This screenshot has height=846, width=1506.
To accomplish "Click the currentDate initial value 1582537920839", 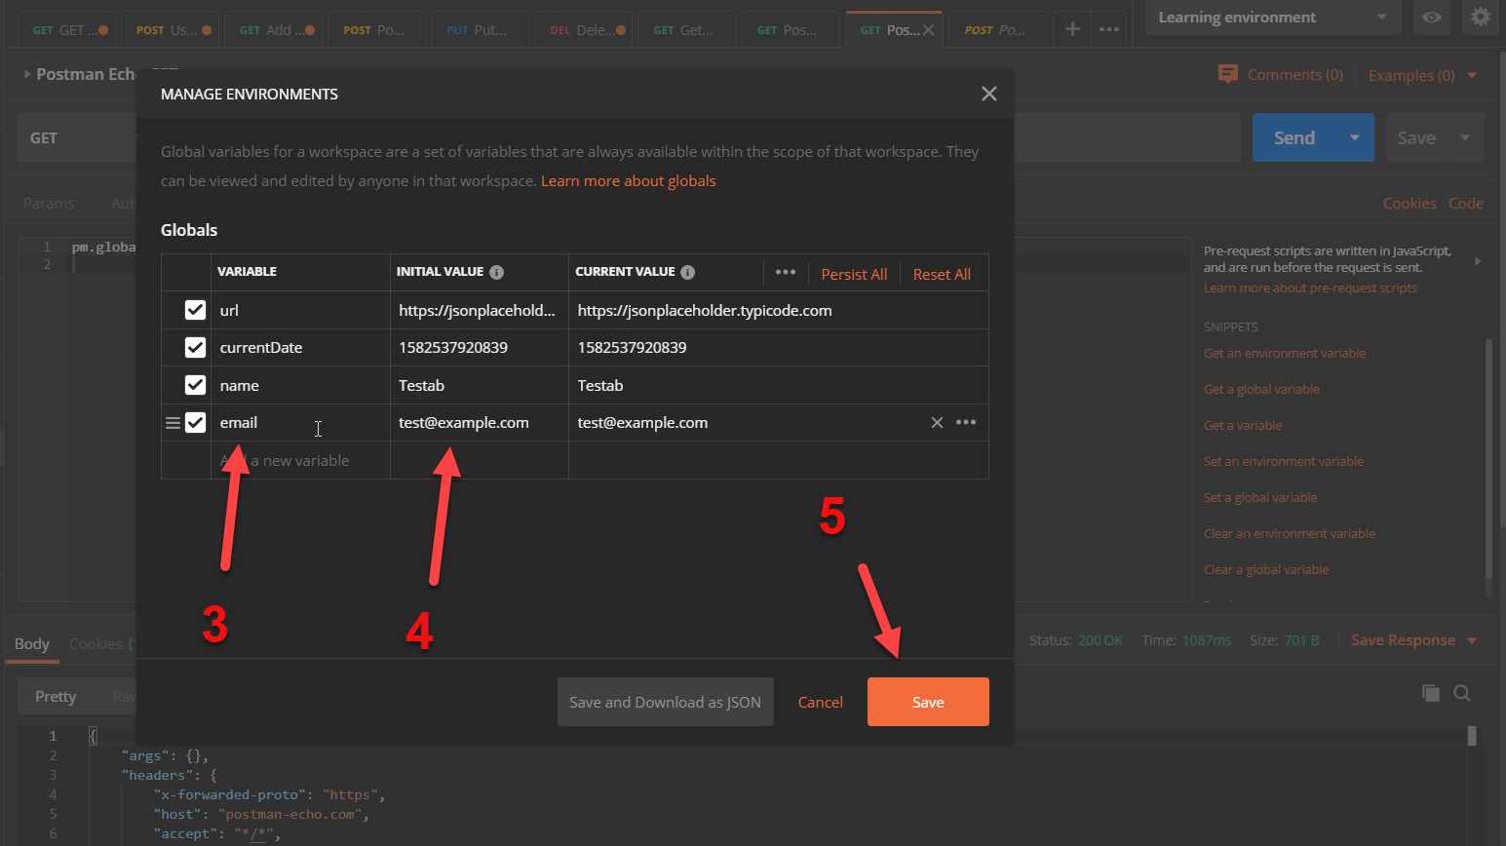I will click(x=453, y=347).
